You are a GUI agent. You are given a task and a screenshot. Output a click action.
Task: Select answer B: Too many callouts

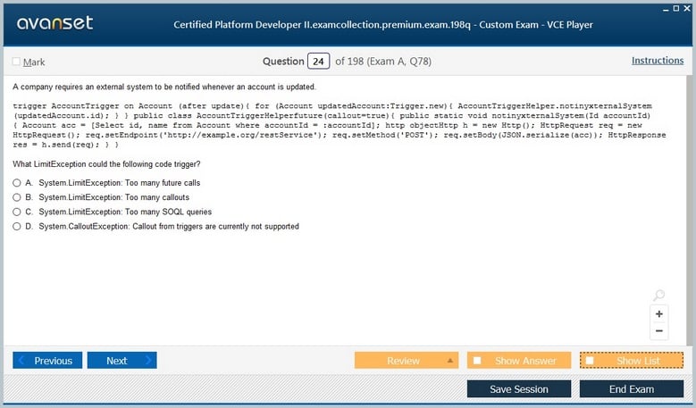17,197
